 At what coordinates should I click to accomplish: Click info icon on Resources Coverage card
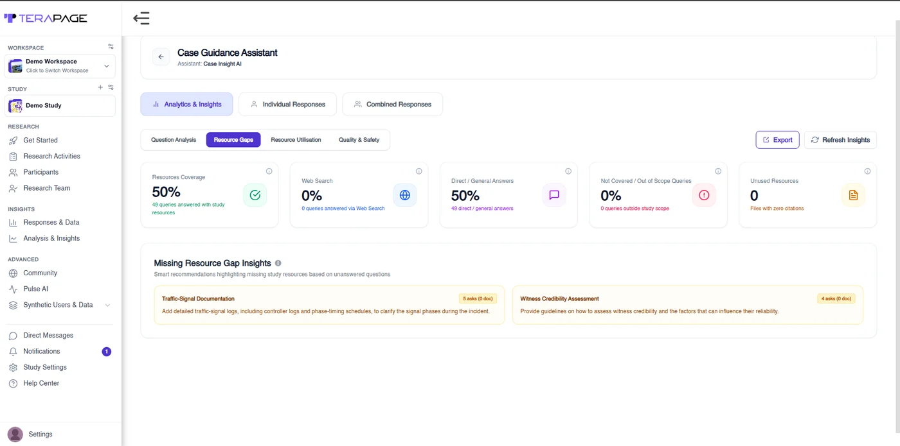269,171
